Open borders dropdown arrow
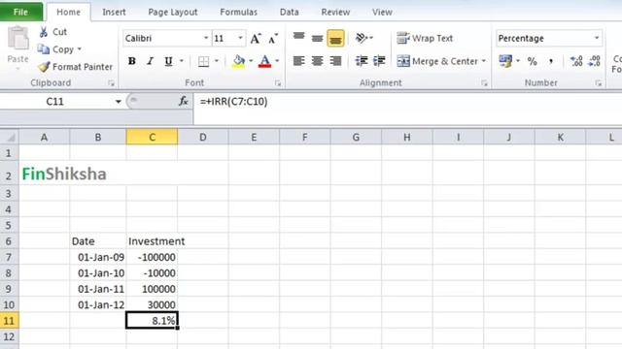Viewport: 622px width, 349px height. pyautogui.click(x=217, y=61)
